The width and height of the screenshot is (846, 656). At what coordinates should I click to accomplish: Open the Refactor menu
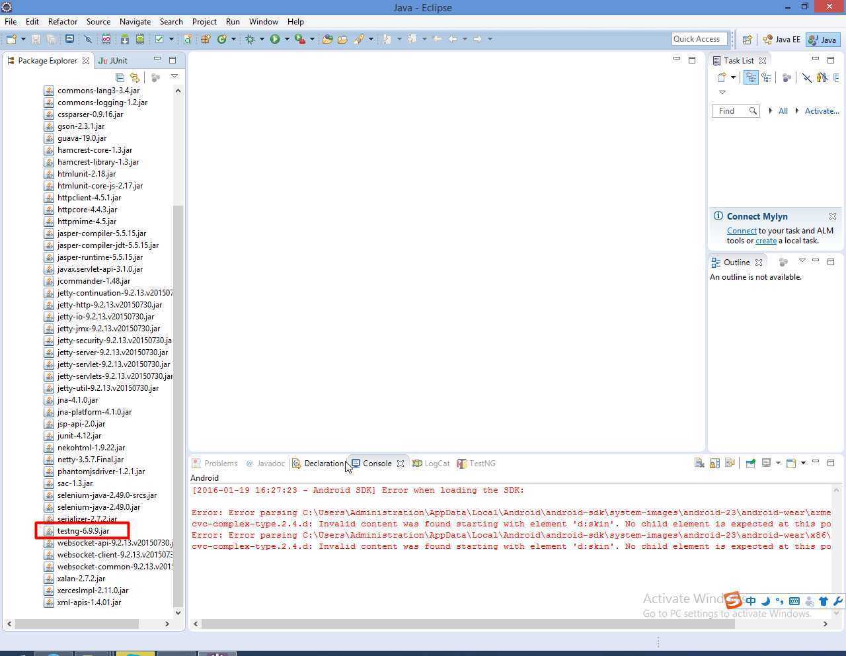[63, 22]
